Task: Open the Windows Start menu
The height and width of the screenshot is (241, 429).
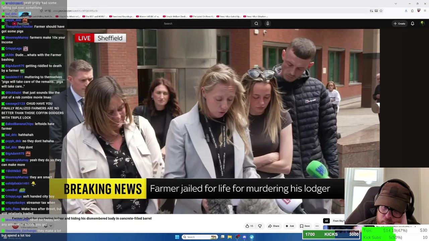Action: coord(177,237)
